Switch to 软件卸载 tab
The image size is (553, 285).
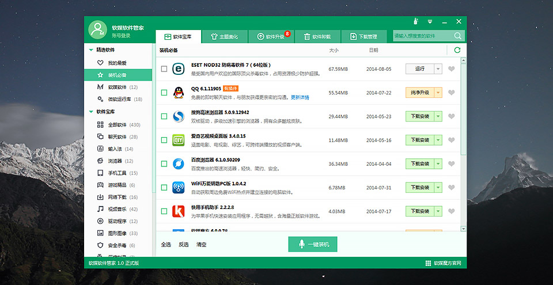pyautogui.click(x=317, y=37)
